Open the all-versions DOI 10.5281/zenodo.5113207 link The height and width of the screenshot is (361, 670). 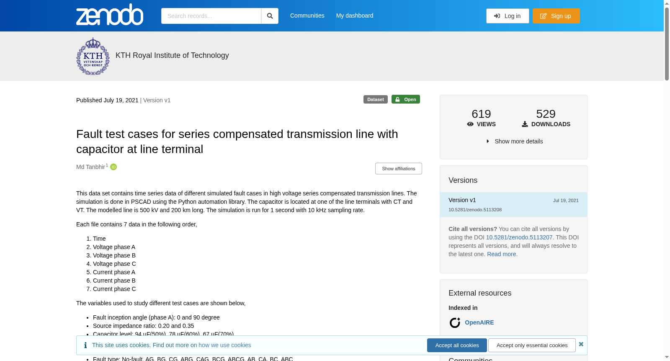click(519, 237)
